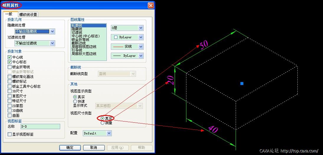
Task: Toggle the 中心标志 checkbox
Action: pos(10,62)
